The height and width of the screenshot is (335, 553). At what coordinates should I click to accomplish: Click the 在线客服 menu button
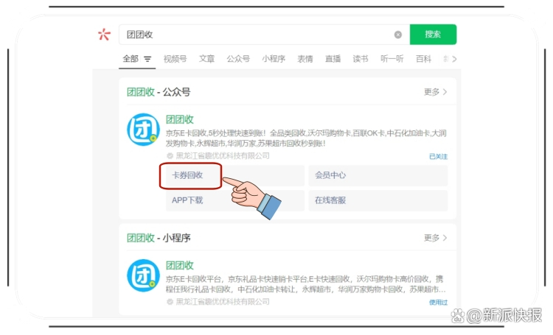pyautogui.click(x=378, y=200)
